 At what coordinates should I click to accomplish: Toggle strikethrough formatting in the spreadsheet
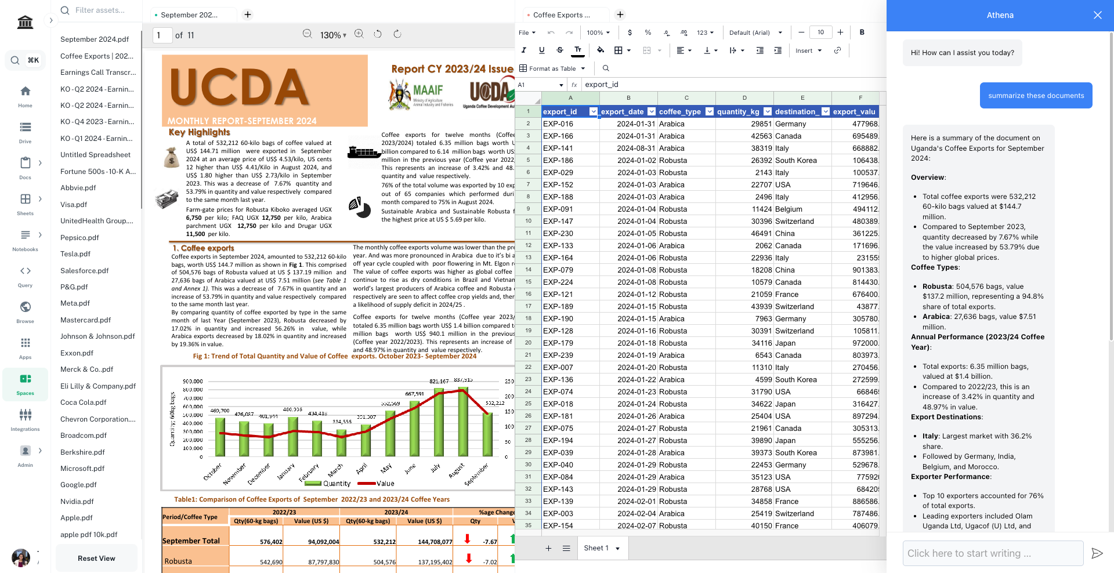559,50
